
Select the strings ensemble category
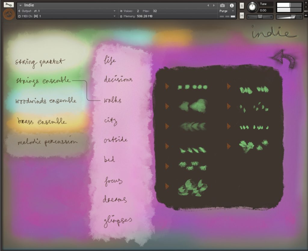pyautogui.click(x=43, y=81)
